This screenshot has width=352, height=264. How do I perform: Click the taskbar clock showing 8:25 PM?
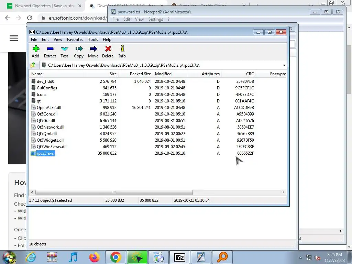pos(334,257)
